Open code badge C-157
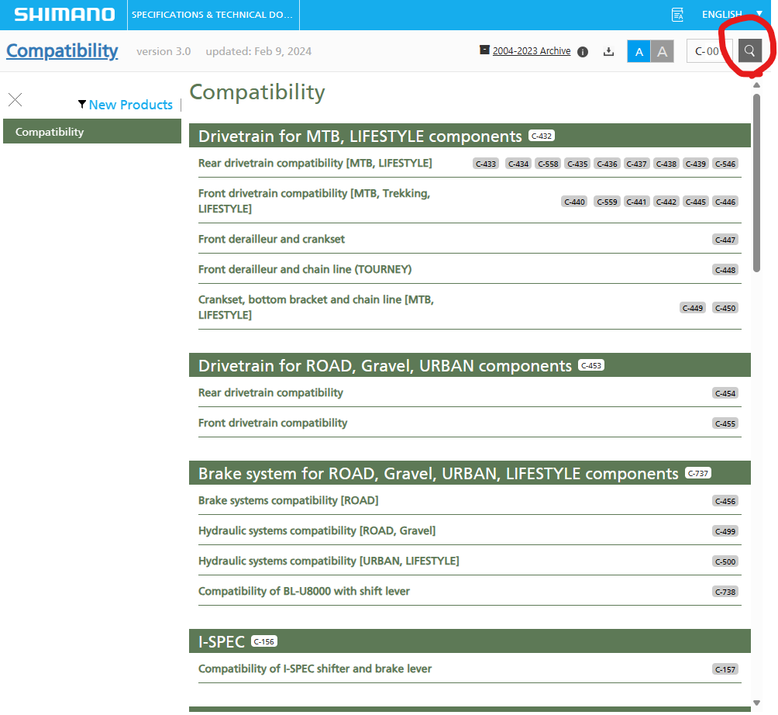 tap(725, 669)
